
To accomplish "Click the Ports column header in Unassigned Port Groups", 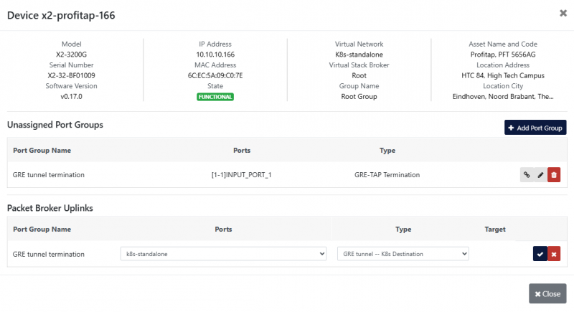I will (242, 151).
